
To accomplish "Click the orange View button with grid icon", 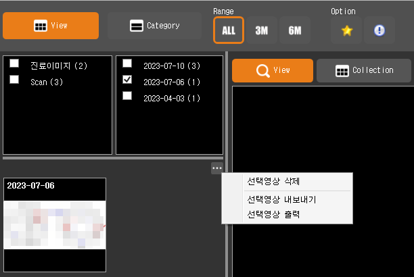I will pyautogui.click(x=51, y=26).
